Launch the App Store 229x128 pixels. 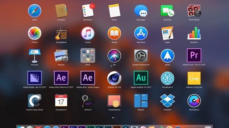point(141,33)
